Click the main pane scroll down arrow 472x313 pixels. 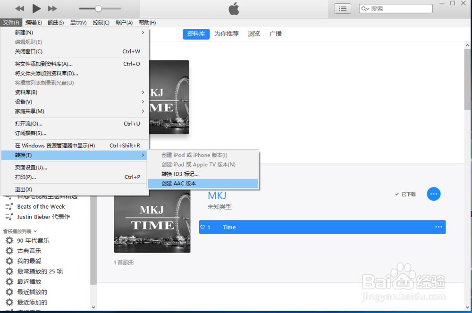coord(467,307)
